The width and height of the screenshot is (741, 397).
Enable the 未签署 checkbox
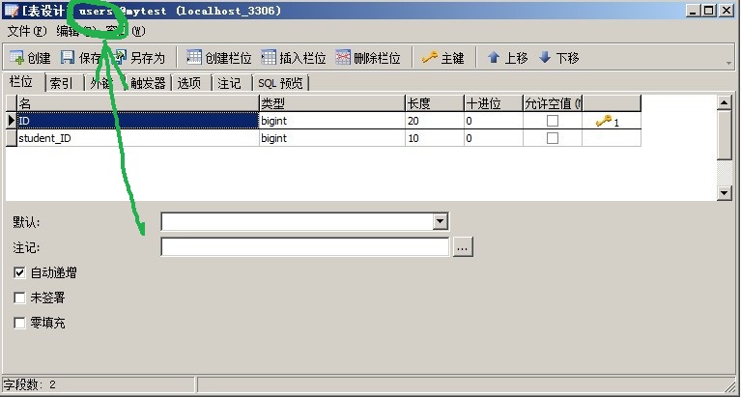click(19, 298)
